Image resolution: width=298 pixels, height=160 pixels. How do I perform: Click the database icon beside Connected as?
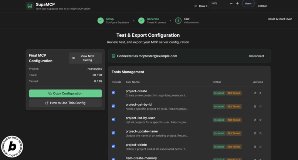click(x=114, y=56)
